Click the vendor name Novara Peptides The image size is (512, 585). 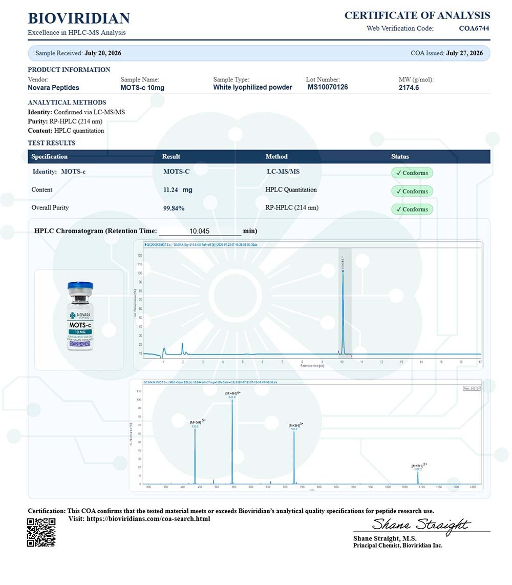(53, 88)
